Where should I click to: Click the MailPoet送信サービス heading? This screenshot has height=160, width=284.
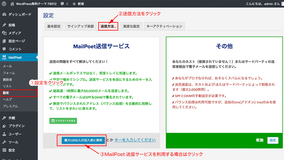[x=101, y=46]
